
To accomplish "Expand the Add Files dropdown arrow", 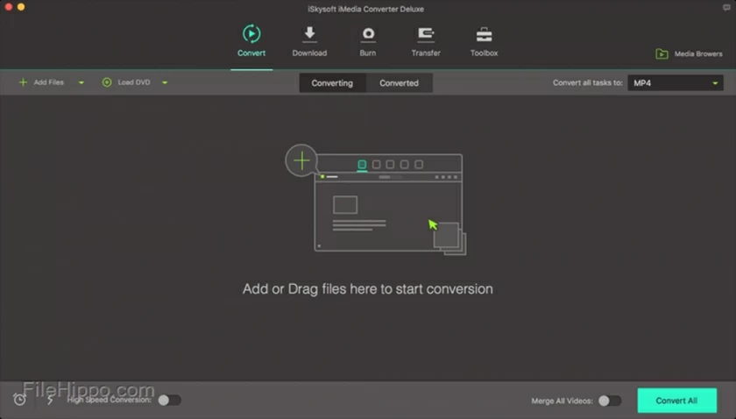I will [x=81, y=82].
